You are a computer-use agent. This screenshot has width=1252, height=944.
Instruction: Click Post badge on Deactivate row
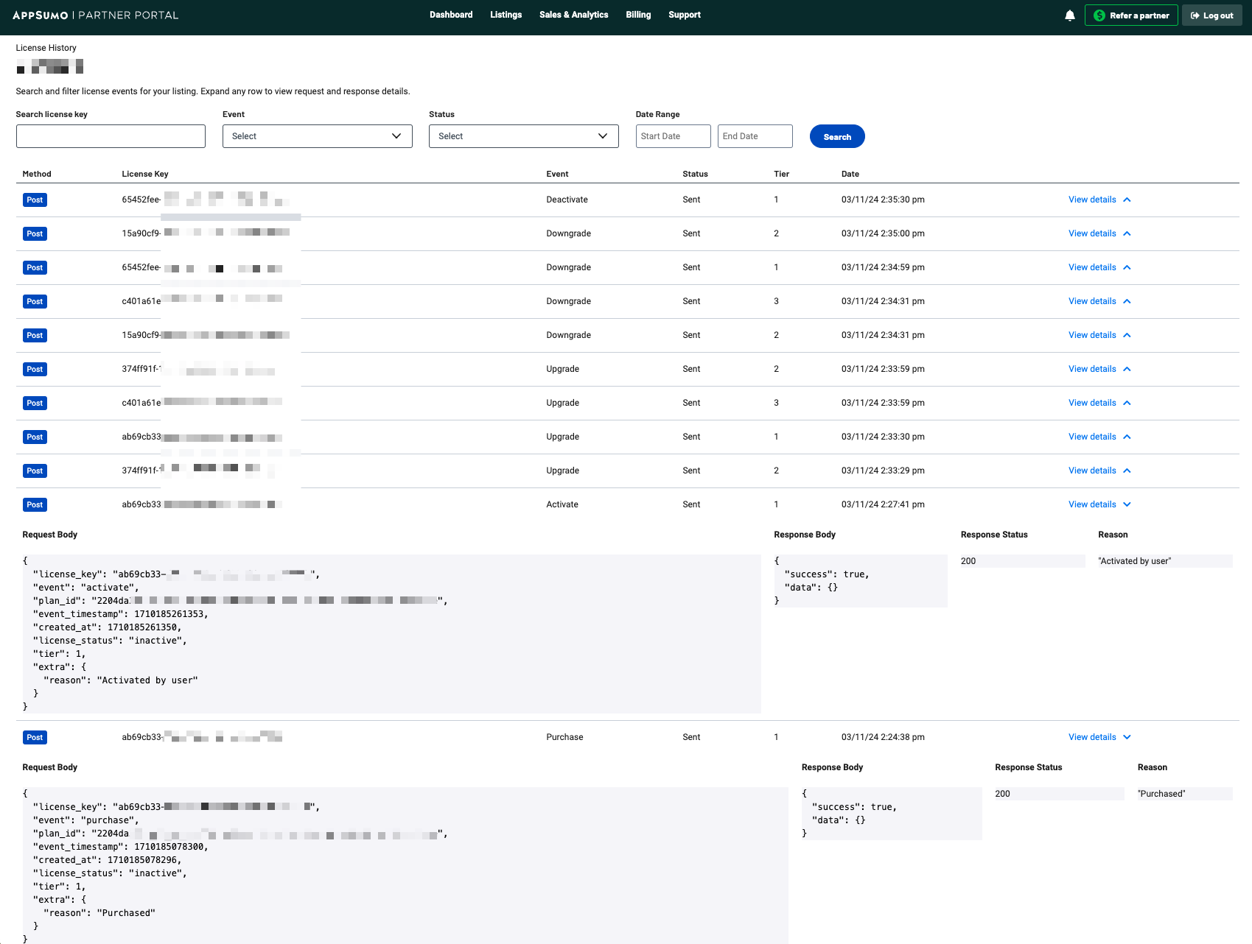(35, 200)
